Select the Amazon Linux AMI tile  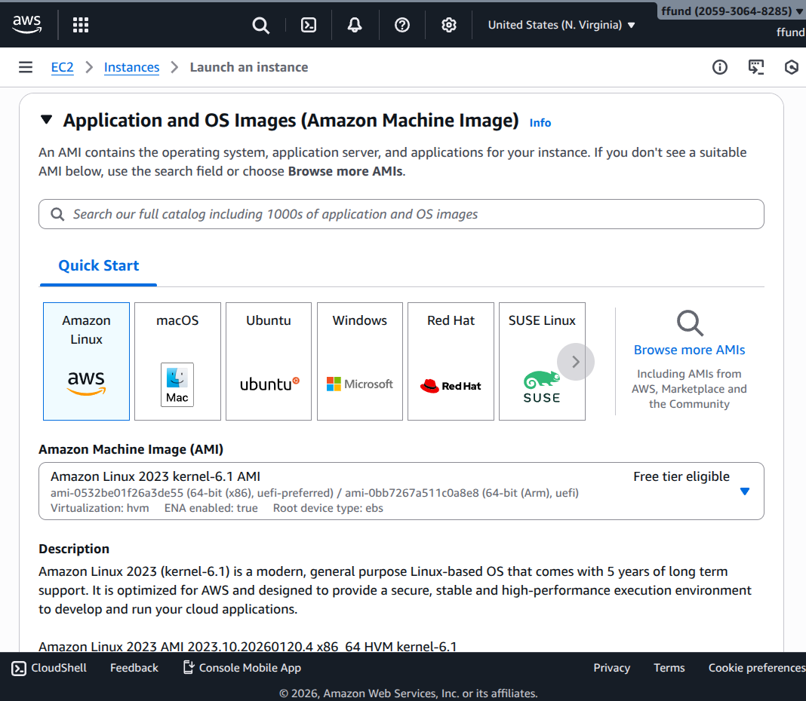click(x=87, y=361)
